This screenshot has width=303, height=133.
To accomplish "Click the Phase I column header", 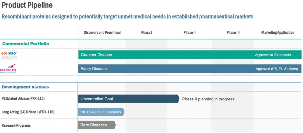I will [x=146, y=33].
